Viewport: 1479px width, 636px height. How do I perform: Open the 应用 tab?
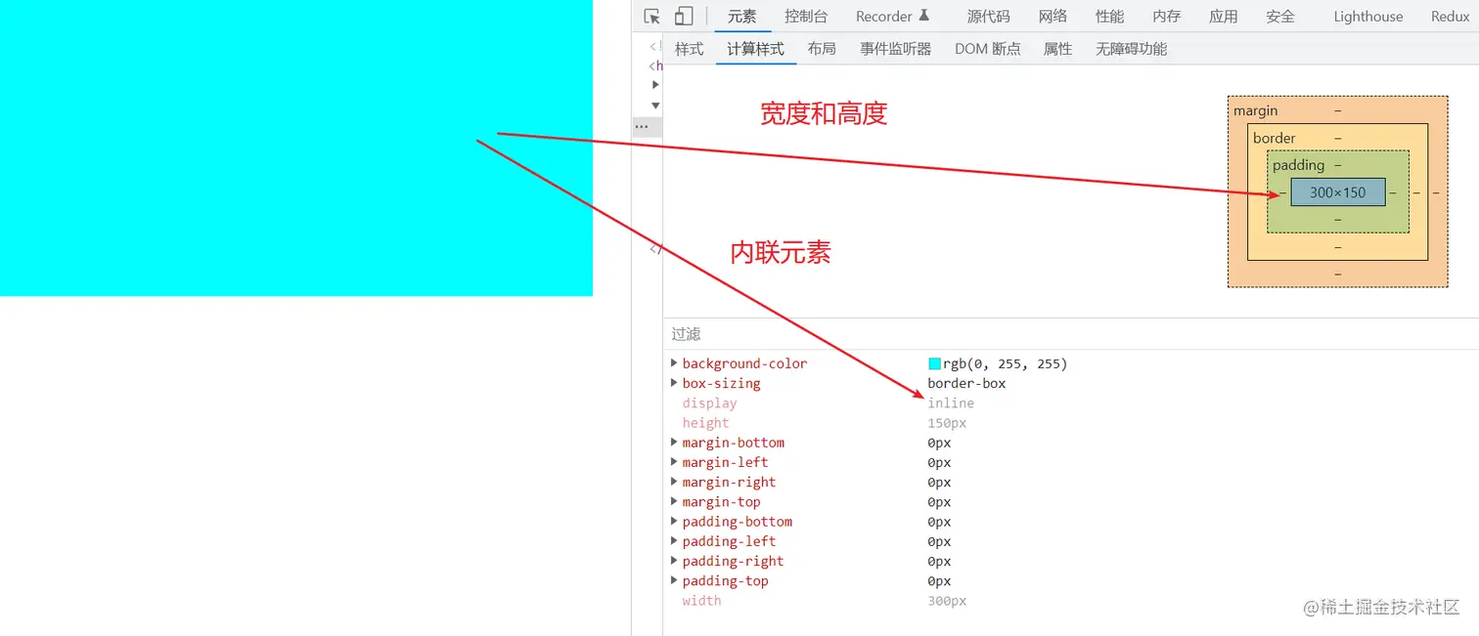[1223, 17]
